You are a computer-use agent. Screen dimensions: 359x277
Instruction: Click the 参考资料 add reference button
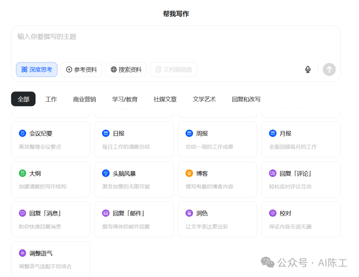click(x=81, y=70)
